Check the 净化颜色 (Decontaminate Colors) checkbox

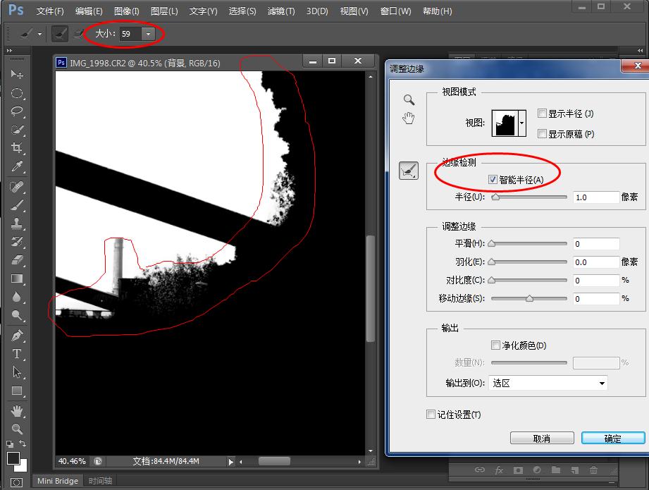click(x=495, y=345)
